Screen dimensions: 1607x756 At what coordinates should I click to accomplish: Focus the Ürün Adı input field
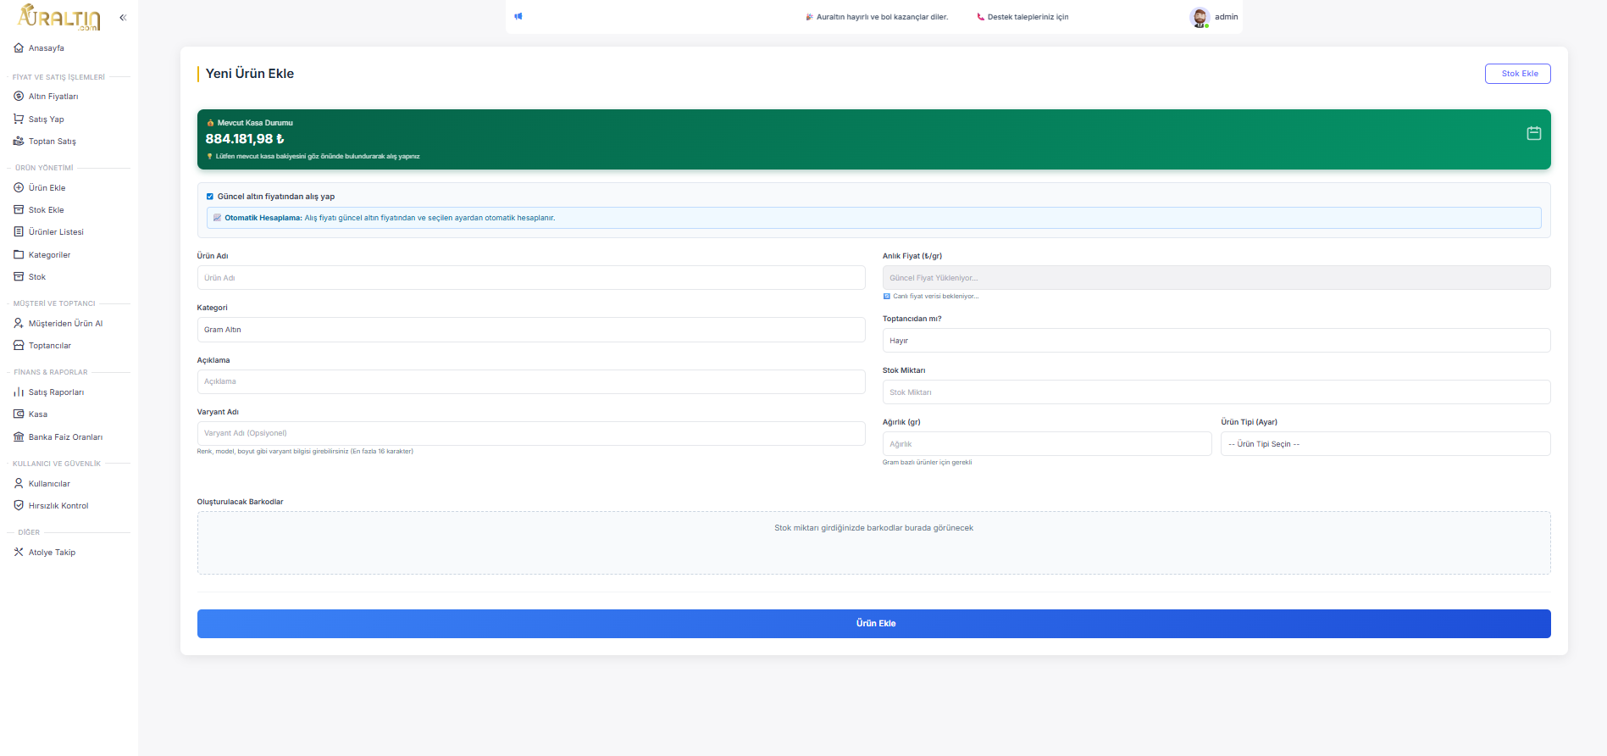(x=530, y=278)
